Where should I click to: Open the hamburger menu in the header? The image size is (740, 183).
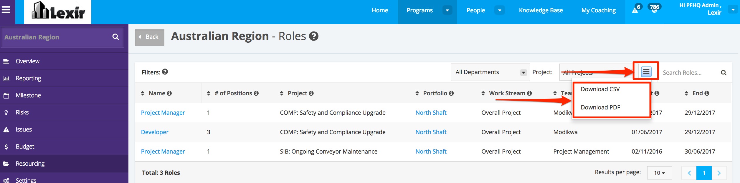pyautogui.click(x=6, y=10)
